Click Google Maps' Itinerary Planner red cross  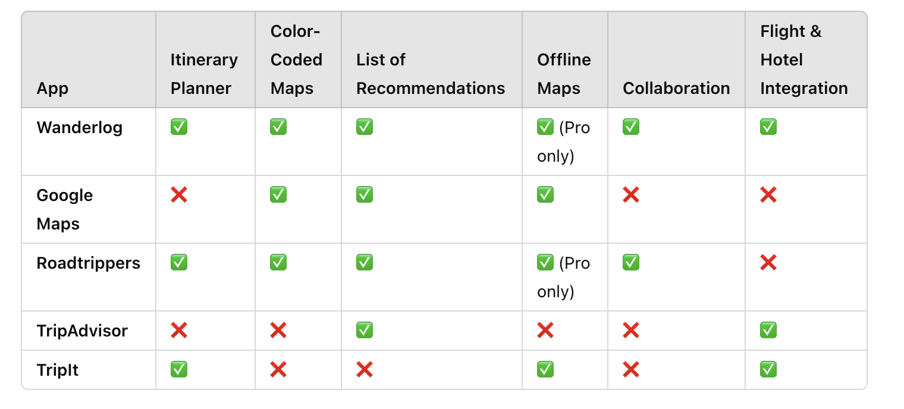tap(179, 194)
